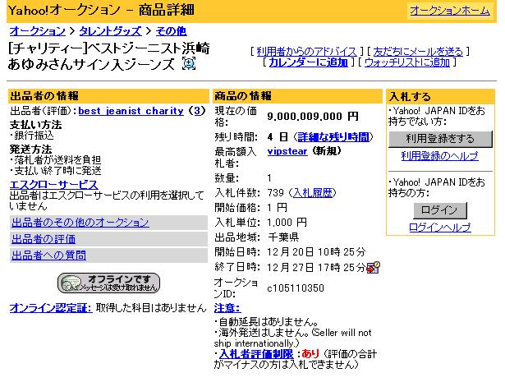505x382 pixels.
Task: Click 友だちにメールを送る link
Action: (x=418, y=52)
